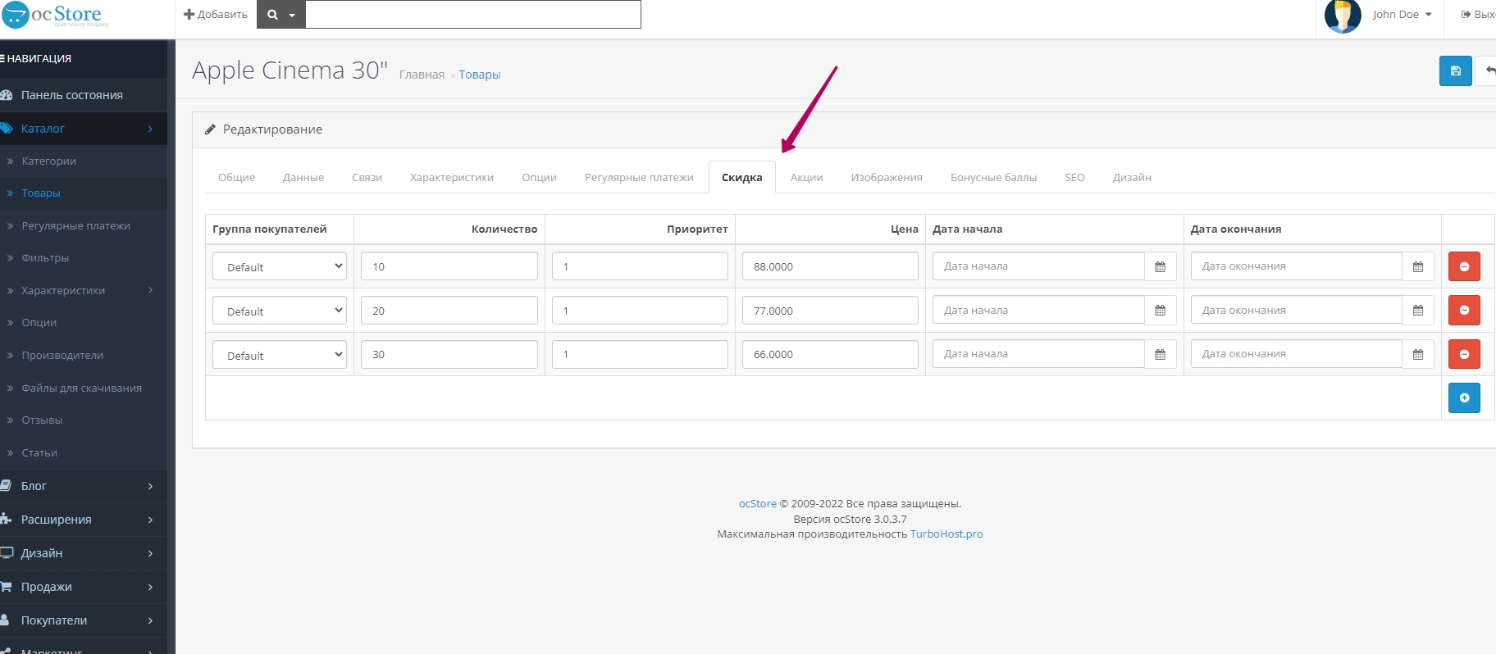This screenshot has width=1496, height=654.
Task: Click the price field showing 77.0000
Action: [829, 311]
